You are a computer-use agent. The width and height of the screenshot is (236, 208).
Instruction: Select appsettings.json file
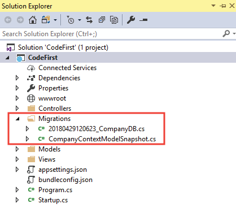(x=63, y=170)
